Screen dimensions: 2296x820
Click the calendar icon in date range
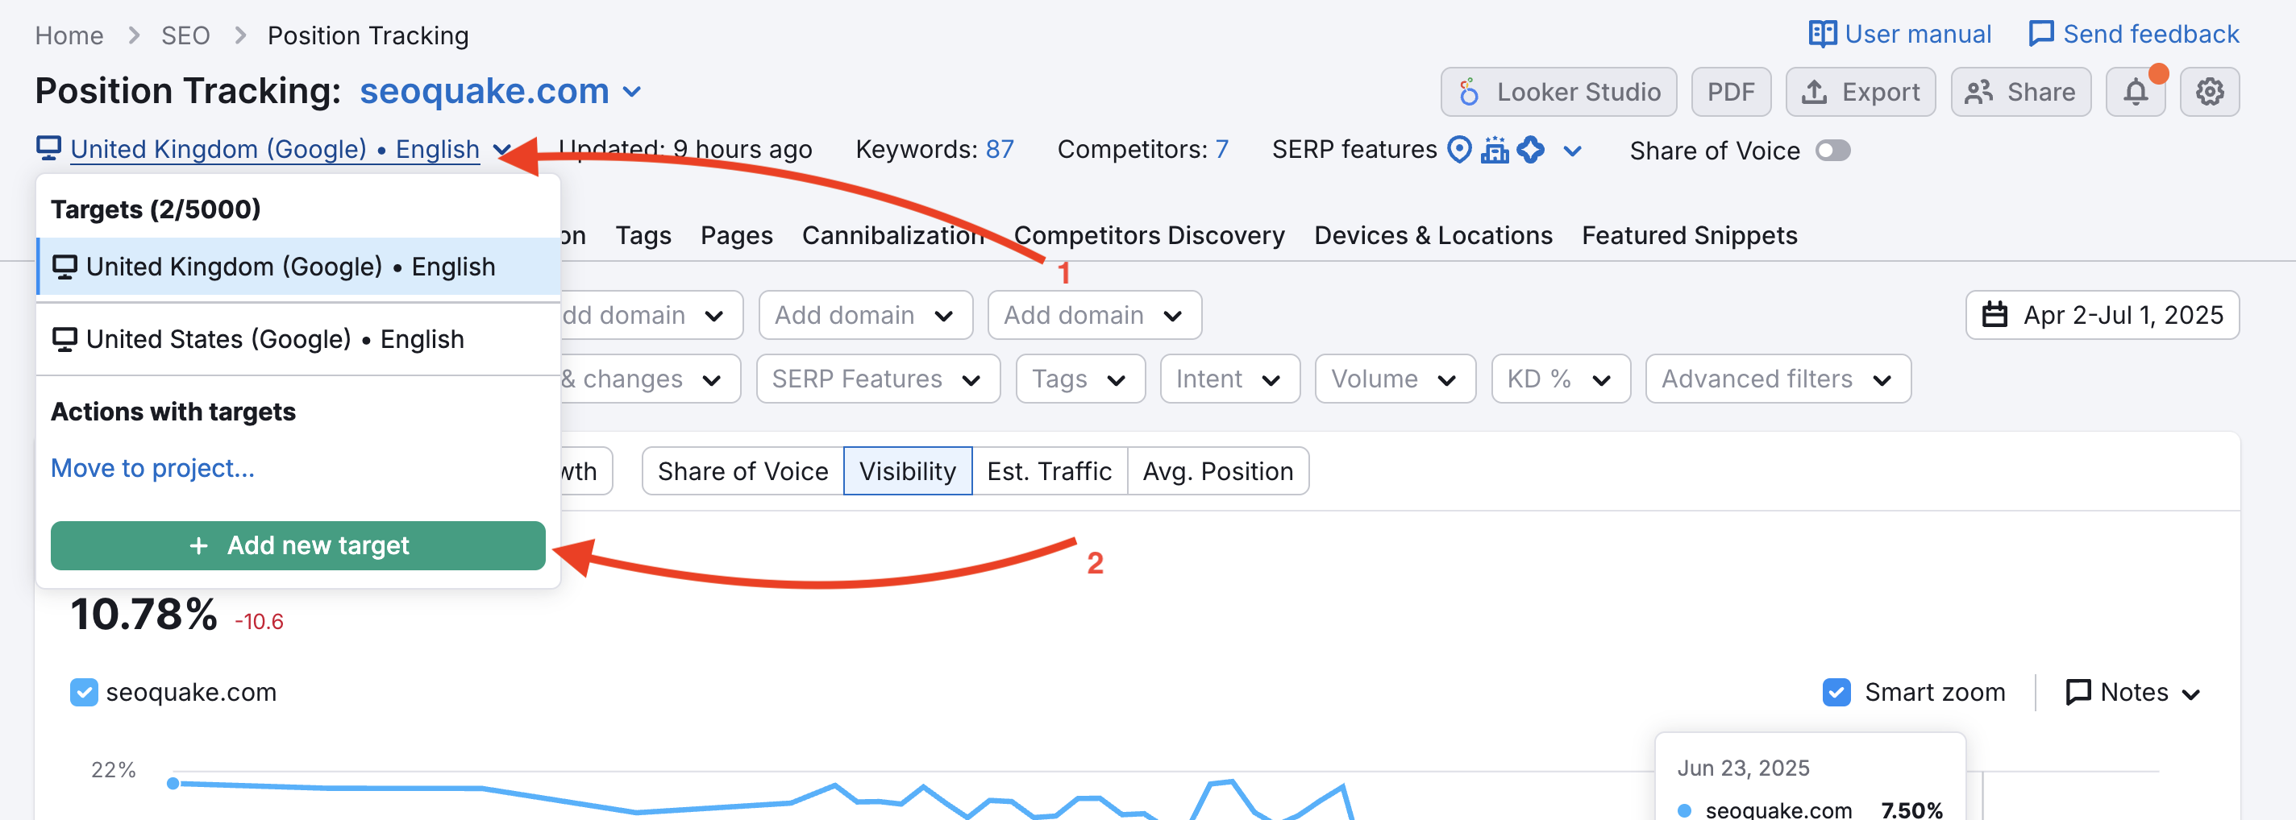1994,315
